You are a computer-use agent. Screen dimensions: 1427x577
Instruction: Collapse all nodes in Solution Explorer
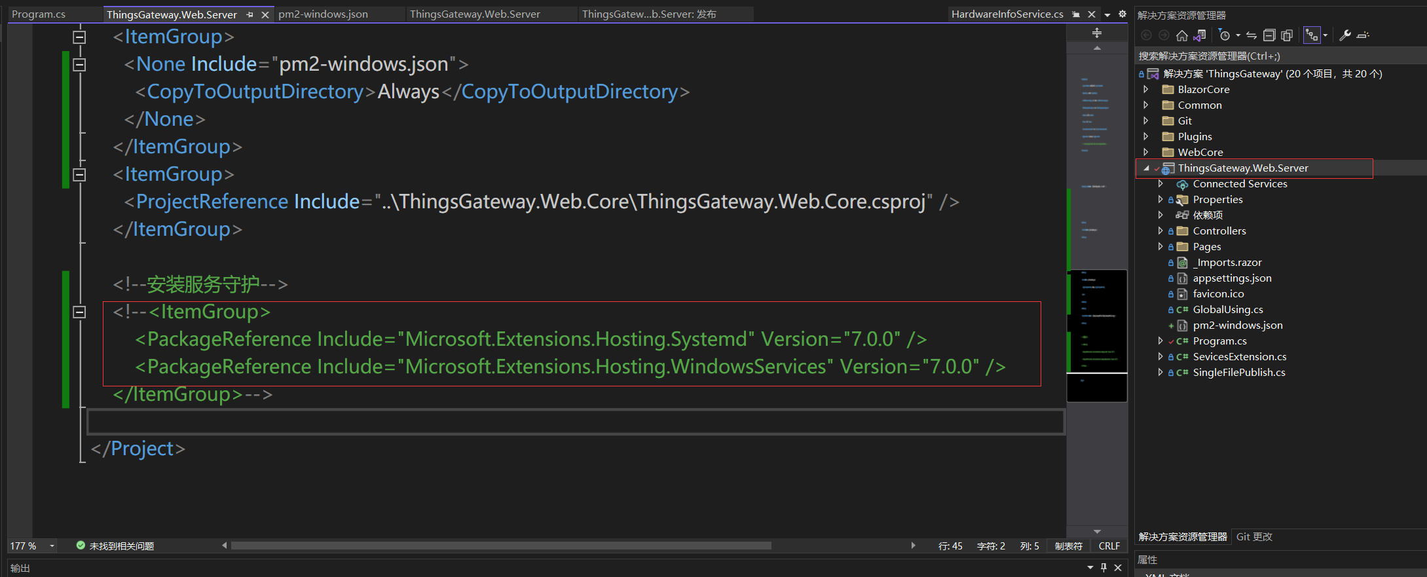tap(1269, 35)
